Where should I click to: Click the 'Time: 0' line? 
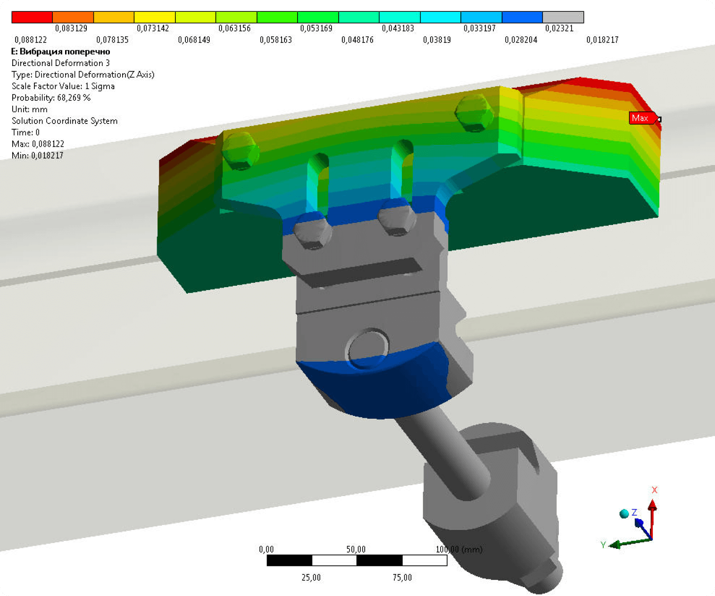(x=25, y=132)
